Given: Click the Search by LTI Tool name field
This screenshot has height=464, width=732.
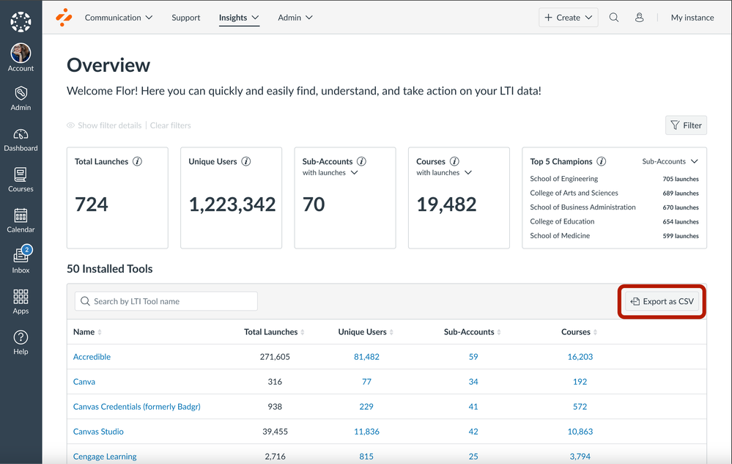Looking at the screenshot, I should coord(166,301).
